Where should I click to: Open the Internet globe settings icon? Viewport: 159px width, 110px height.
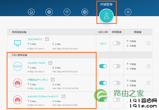coord(49,12)
